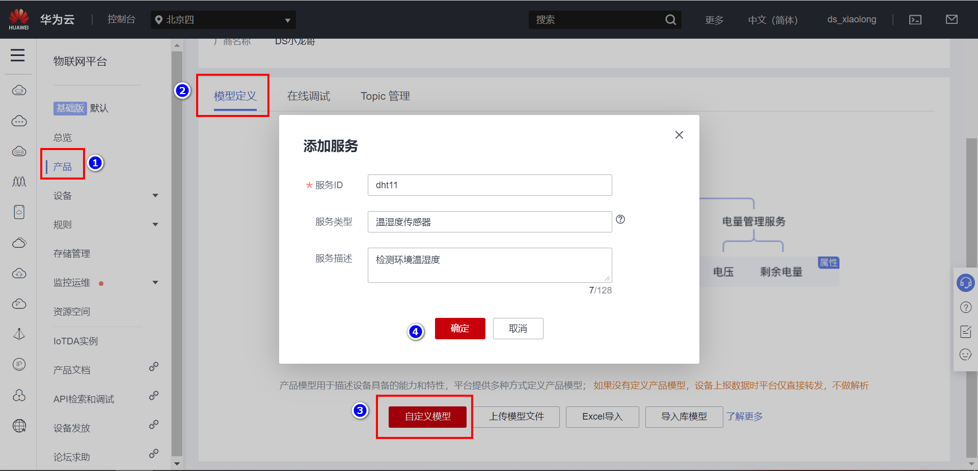Click the help icon beside 服务类型
The image size is (978, 471).
tap(620, 219)
